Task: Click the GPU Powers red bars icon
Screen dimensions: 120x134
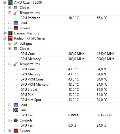Action: (16, 131)
